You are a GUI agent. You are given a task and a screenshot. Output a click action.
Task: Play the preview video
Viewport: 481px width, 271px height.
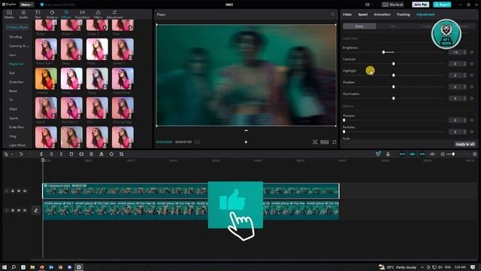[x=246, y=142]
